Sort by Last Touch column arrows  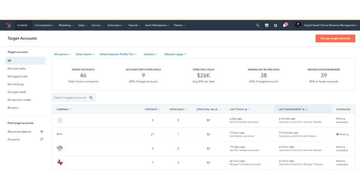click(x=249, y=109)
